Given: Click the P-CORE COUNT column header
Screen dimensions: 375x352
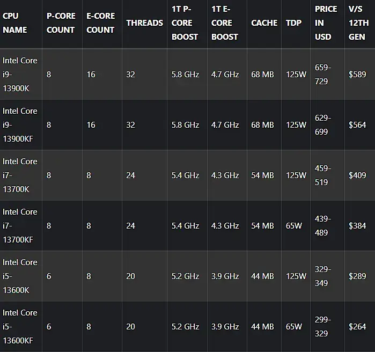Looking at the screenshot, I should (x=61, y=23).
